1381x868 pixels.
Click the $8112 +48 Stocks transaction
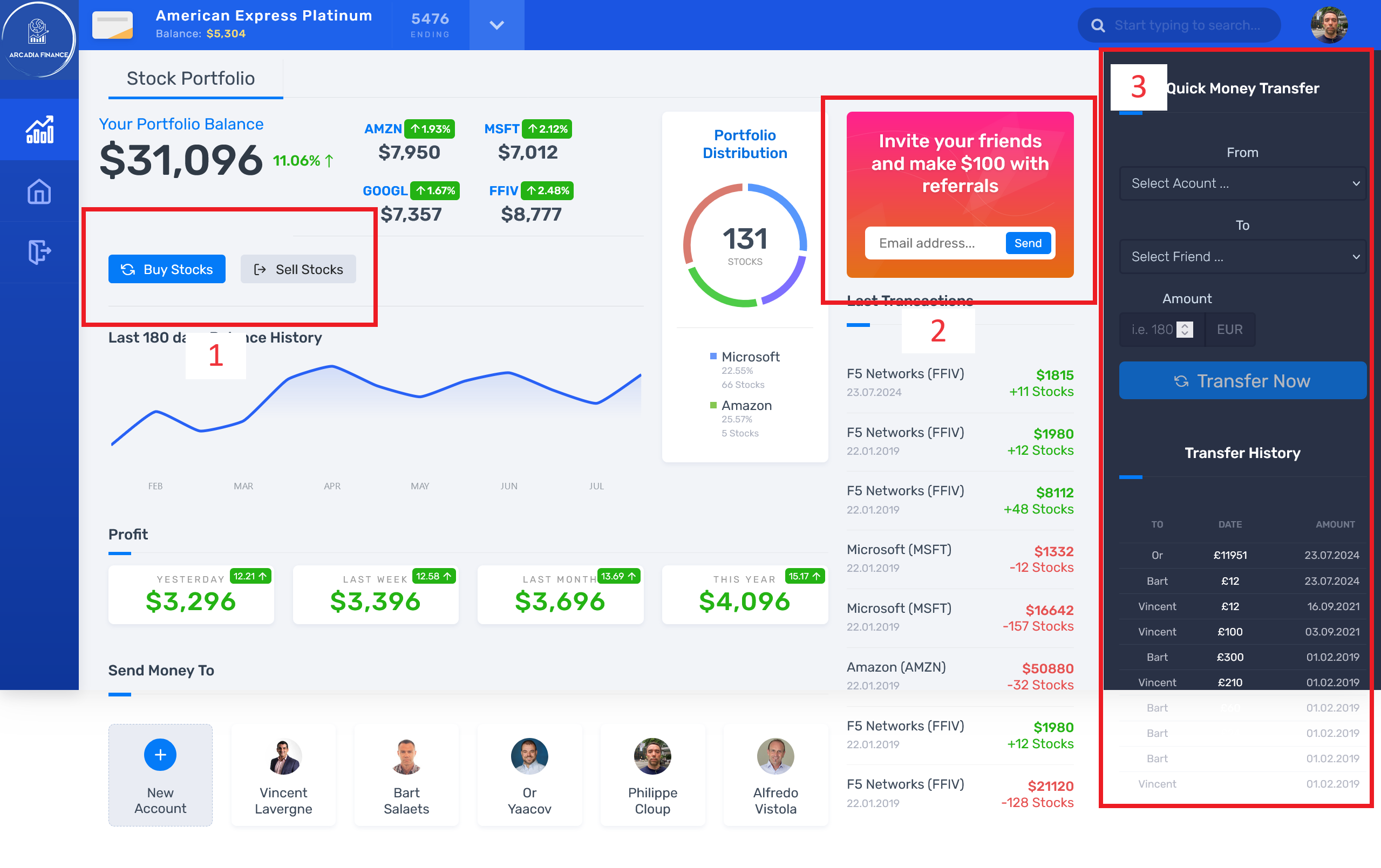(x=960, y=501)
